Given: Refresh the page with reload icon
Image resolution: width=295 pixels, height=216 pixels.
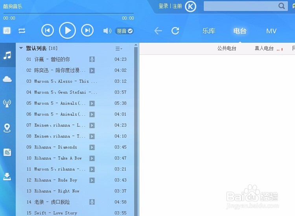Looking at the screenshot, I should pos(175,31).
